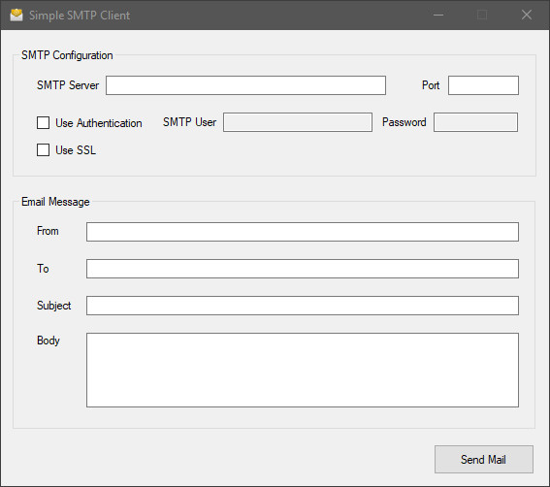
Task: Click the disabled maximize button
Action: pyautogui.click(x=482, y=16)
